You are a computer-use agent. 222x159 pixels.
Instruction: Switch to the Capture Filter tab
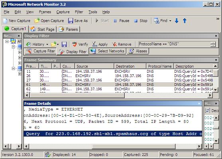[41, 51]
